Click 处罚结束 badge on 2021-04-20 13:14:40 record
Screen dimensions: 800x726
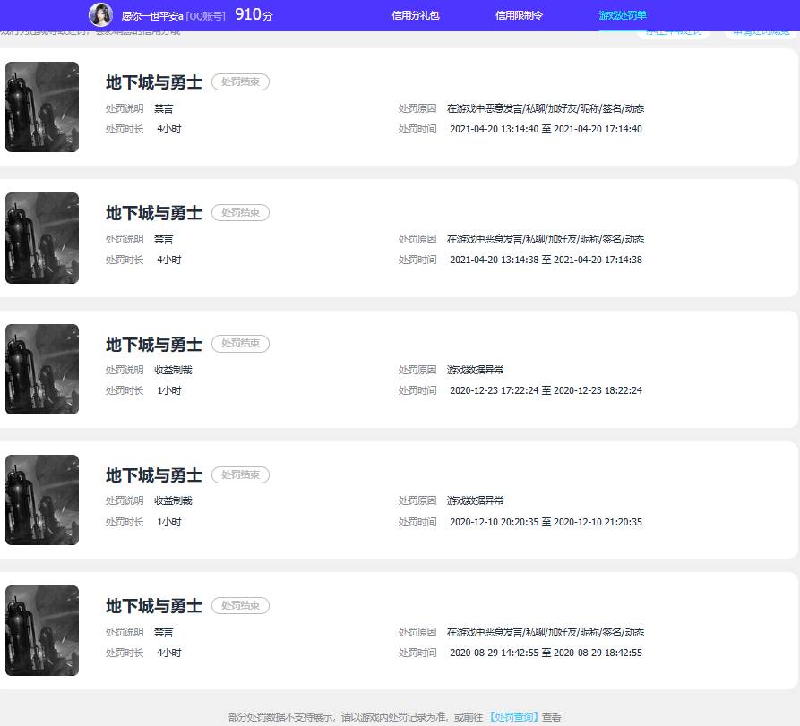point(240,82)
